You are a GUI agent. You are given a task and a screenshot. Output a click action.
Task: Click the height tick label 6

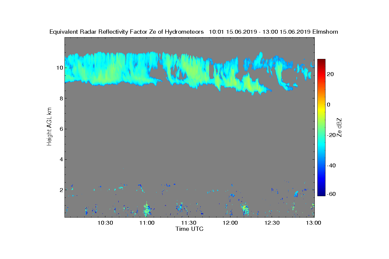point(61,129)
